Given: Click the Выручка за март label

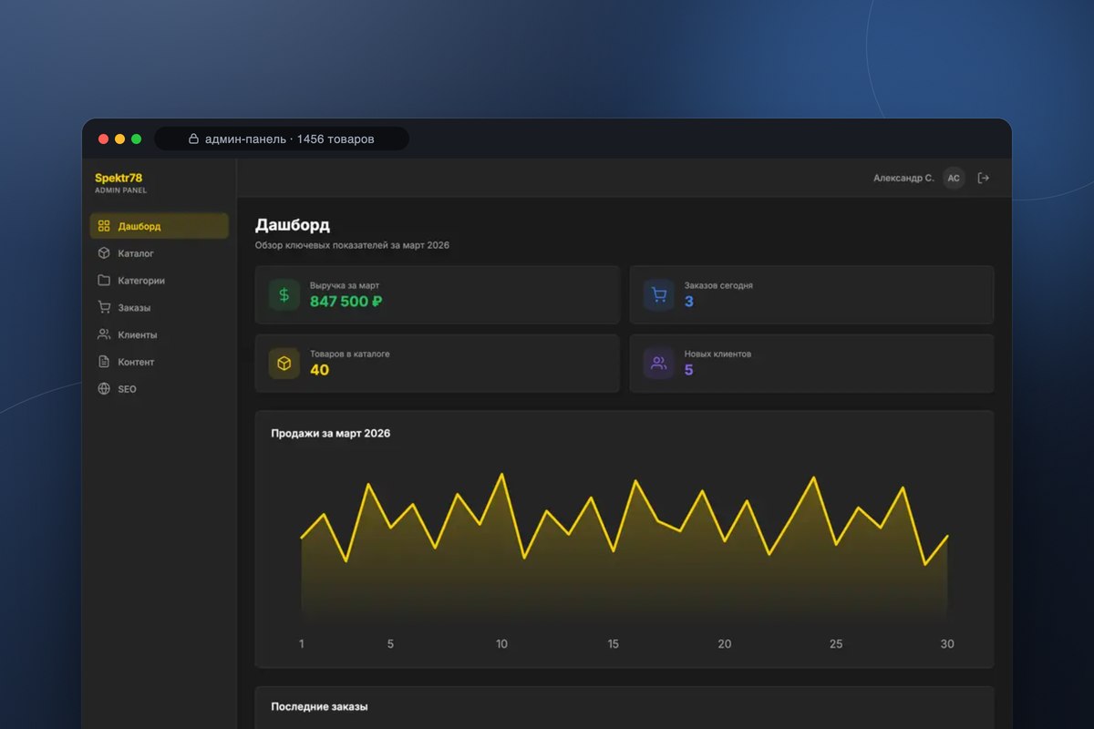Looking at the screenshot, I should coord(345,285).
